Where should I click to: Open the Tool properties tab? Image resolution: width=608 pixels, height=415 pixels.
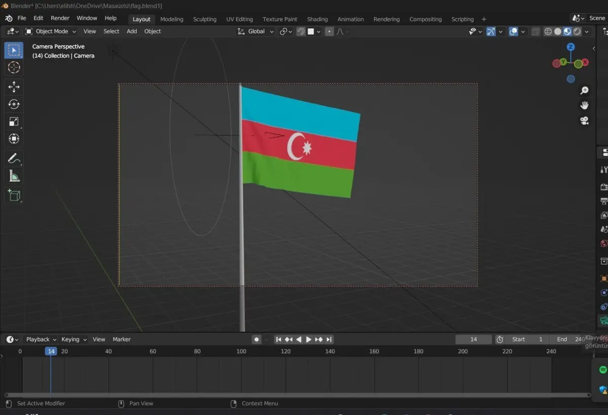pos(603,169)
